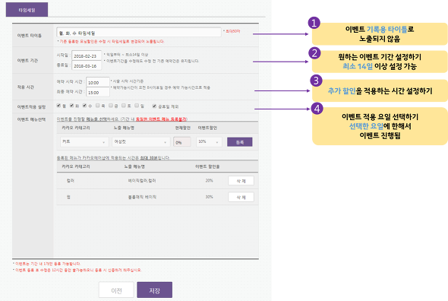Click the 종료일 date field

[87, 65]
